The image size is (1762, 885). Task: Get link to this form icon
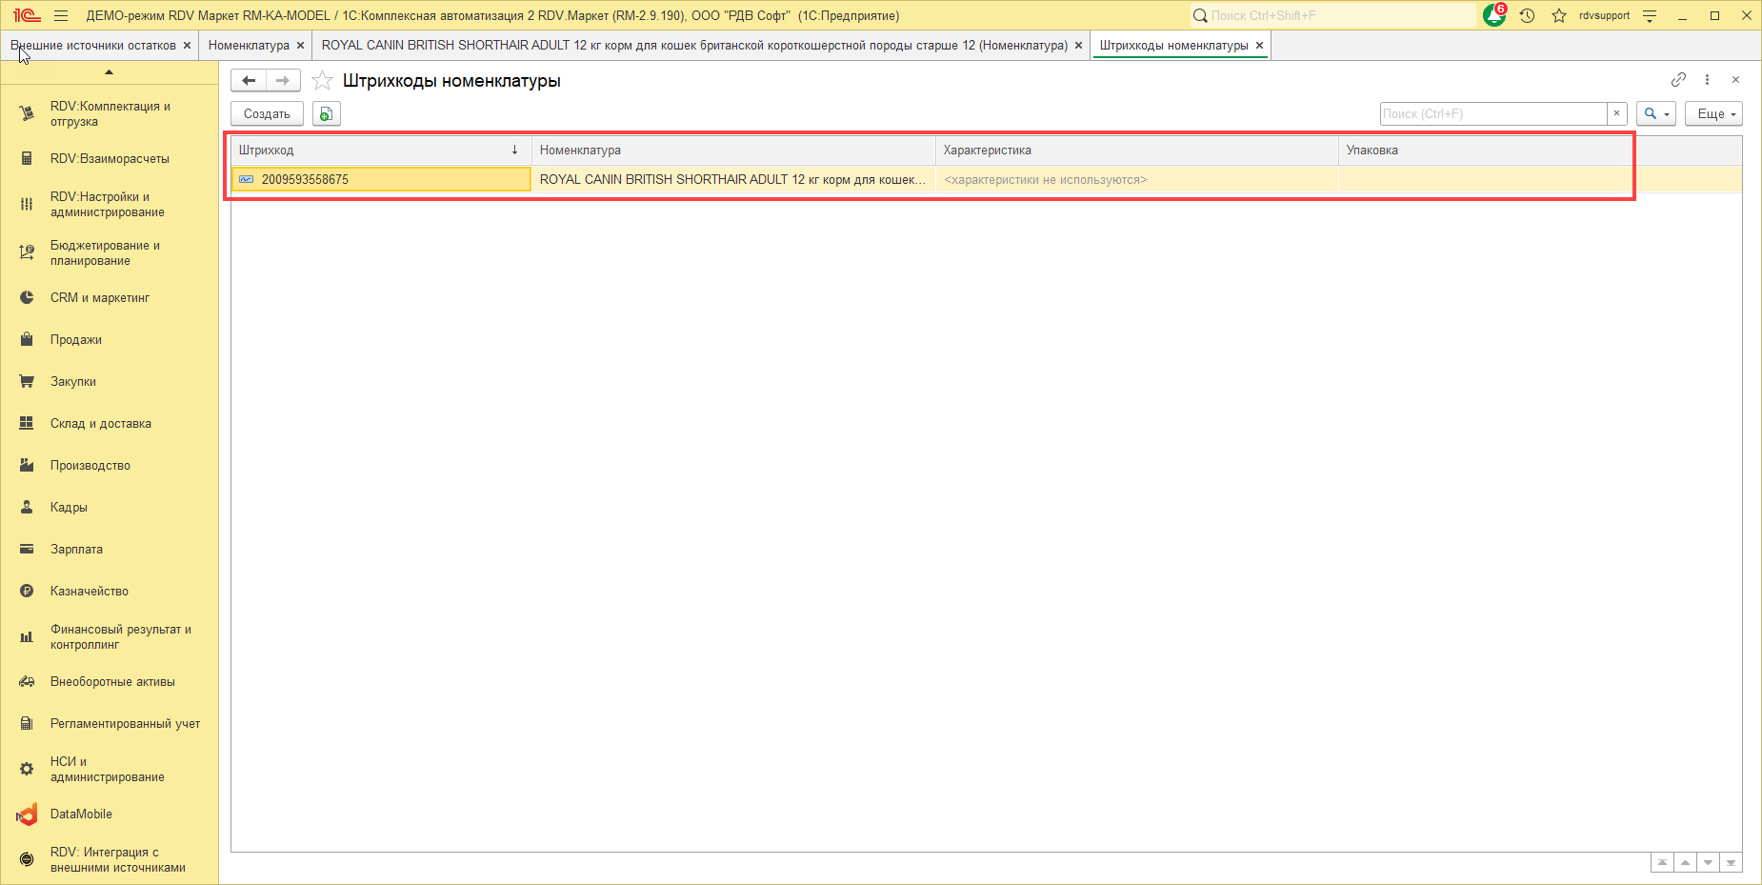[1678, 80]
